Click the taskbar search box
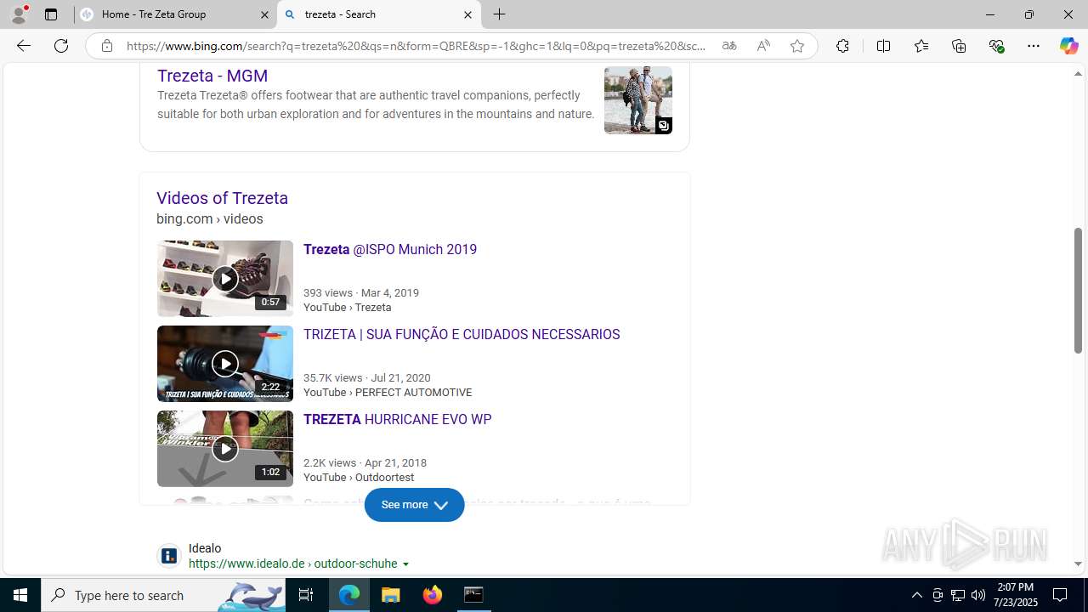 (163, 595)
